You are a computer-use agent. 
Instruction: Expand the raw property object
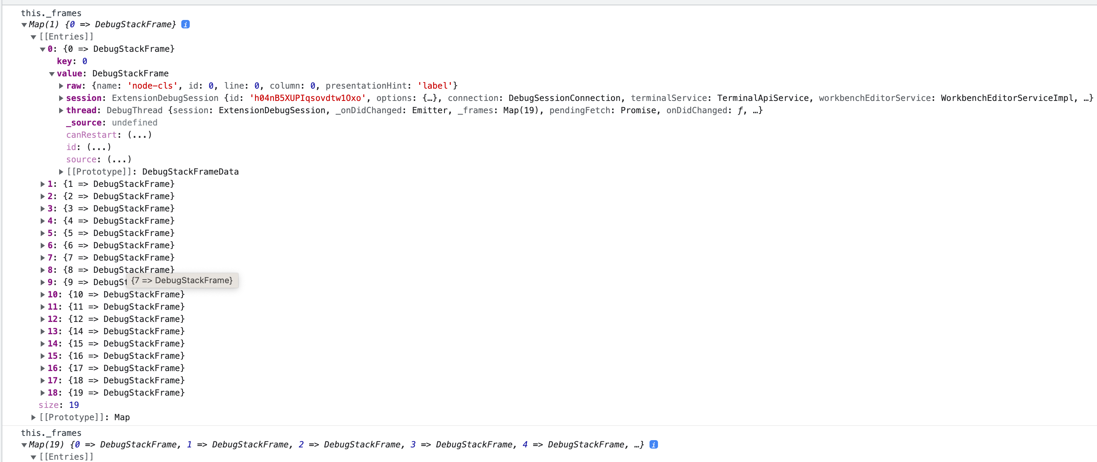click(61, 86)
